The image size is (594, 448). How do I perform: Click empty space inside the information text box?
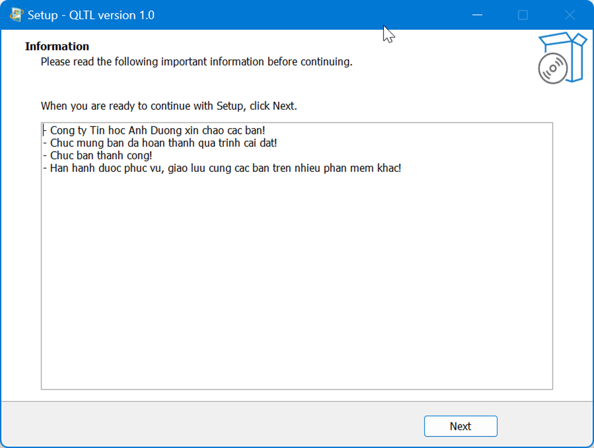[296, 286]
